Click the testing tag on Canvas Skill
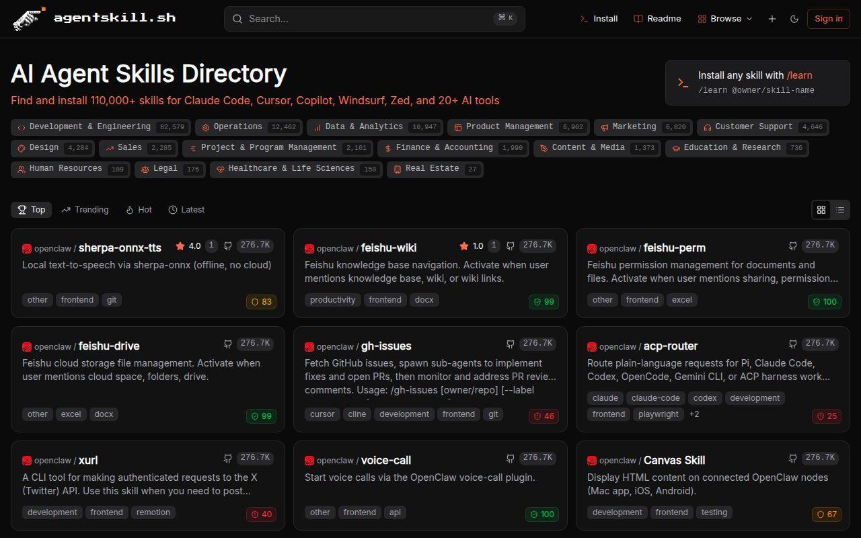Viewport: 861px width, 538px height. 714,512
